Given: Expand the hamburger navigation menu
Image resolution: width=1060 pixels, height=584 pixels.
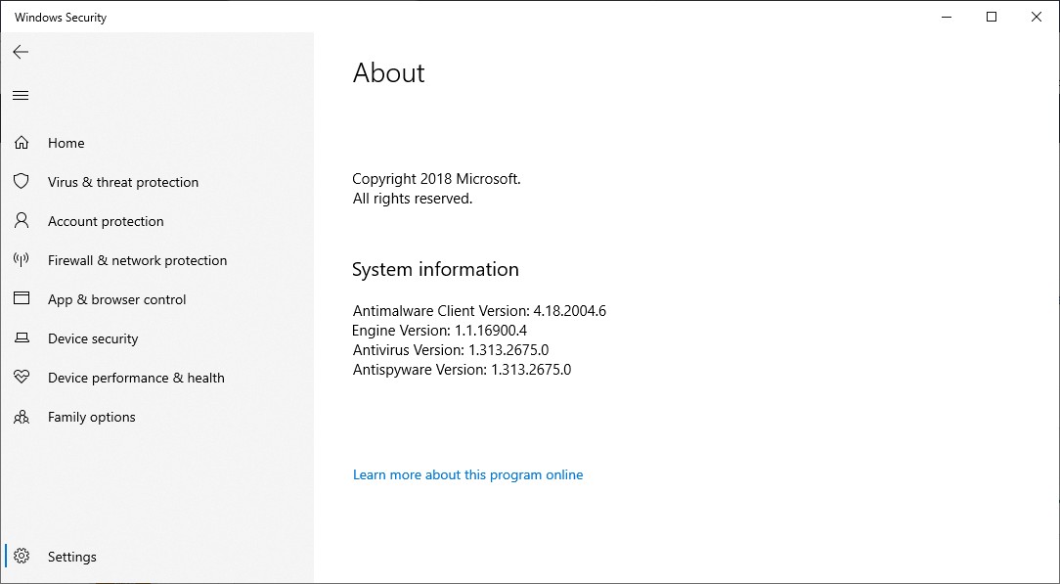Looking at the screenshot, I should (x=21, y=95).
